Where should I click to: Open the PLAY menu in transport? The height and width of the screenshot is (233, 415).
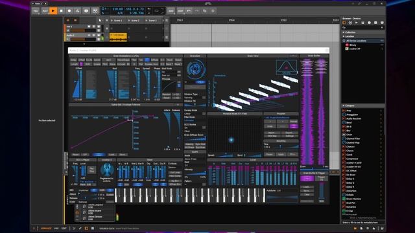click(45, 11)
